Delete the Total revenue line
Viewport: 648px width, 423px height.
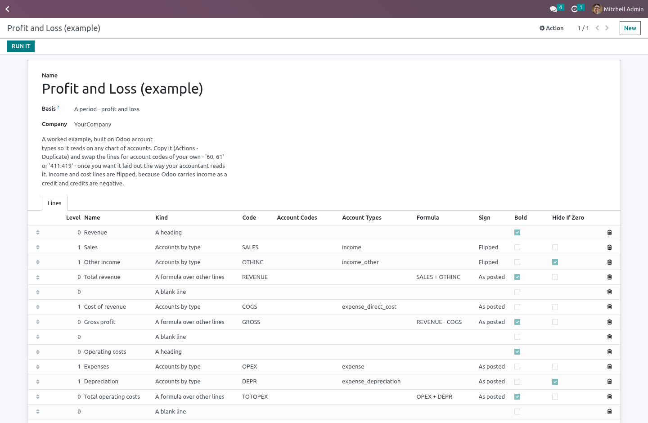pyautogui.click(x=609, y=277)
